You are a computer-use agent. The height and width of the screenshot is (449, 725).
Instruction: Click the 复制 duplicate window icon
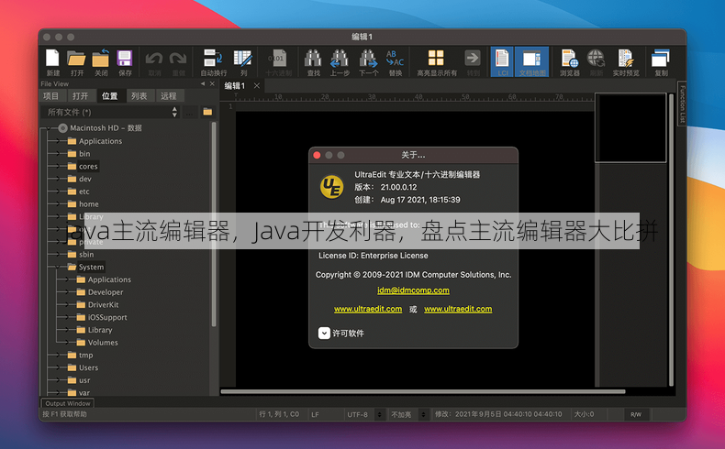tap(660, 58)
